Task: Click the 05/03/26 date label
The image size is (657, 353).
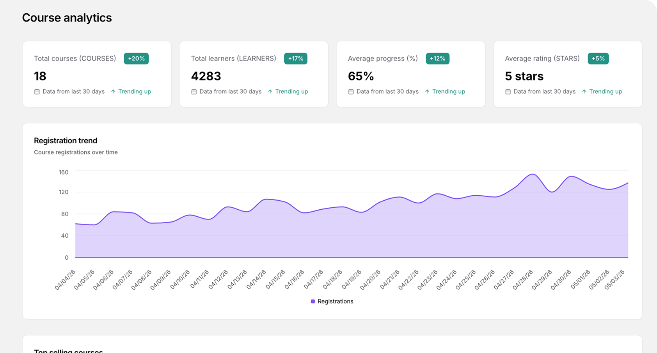Action: [x=615, y=280]
